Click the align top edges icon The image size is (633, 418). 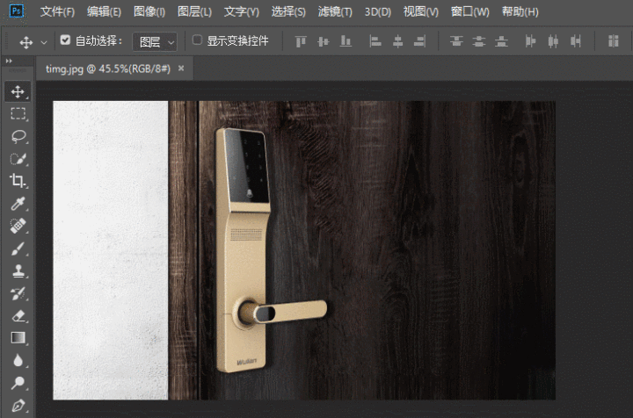pos(301,41)
